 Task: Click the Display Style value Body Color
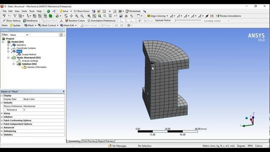pyautogui.click(x=44, y=99)
